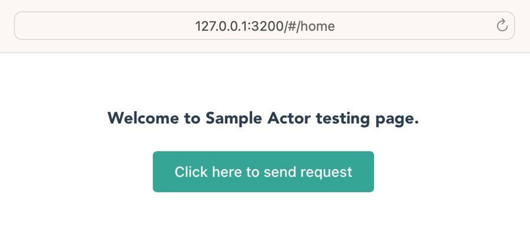Click the "Welcome to Sample Actor" heading

point(263,118)
